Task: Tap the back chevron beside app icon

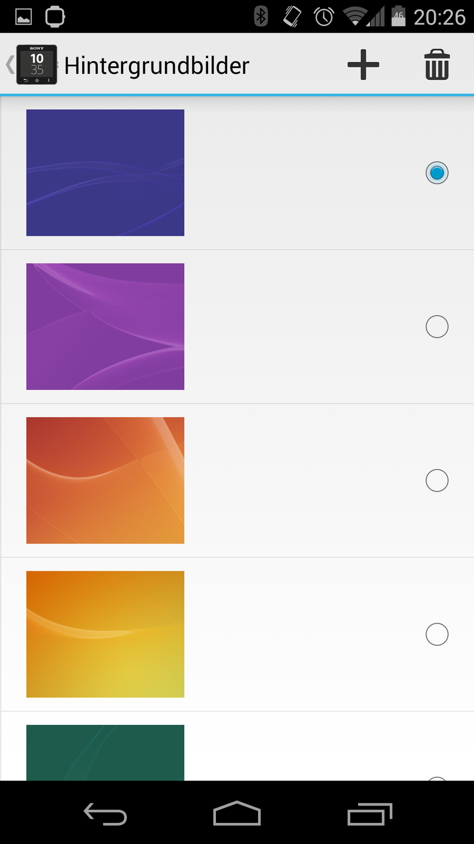Action: 9,65
